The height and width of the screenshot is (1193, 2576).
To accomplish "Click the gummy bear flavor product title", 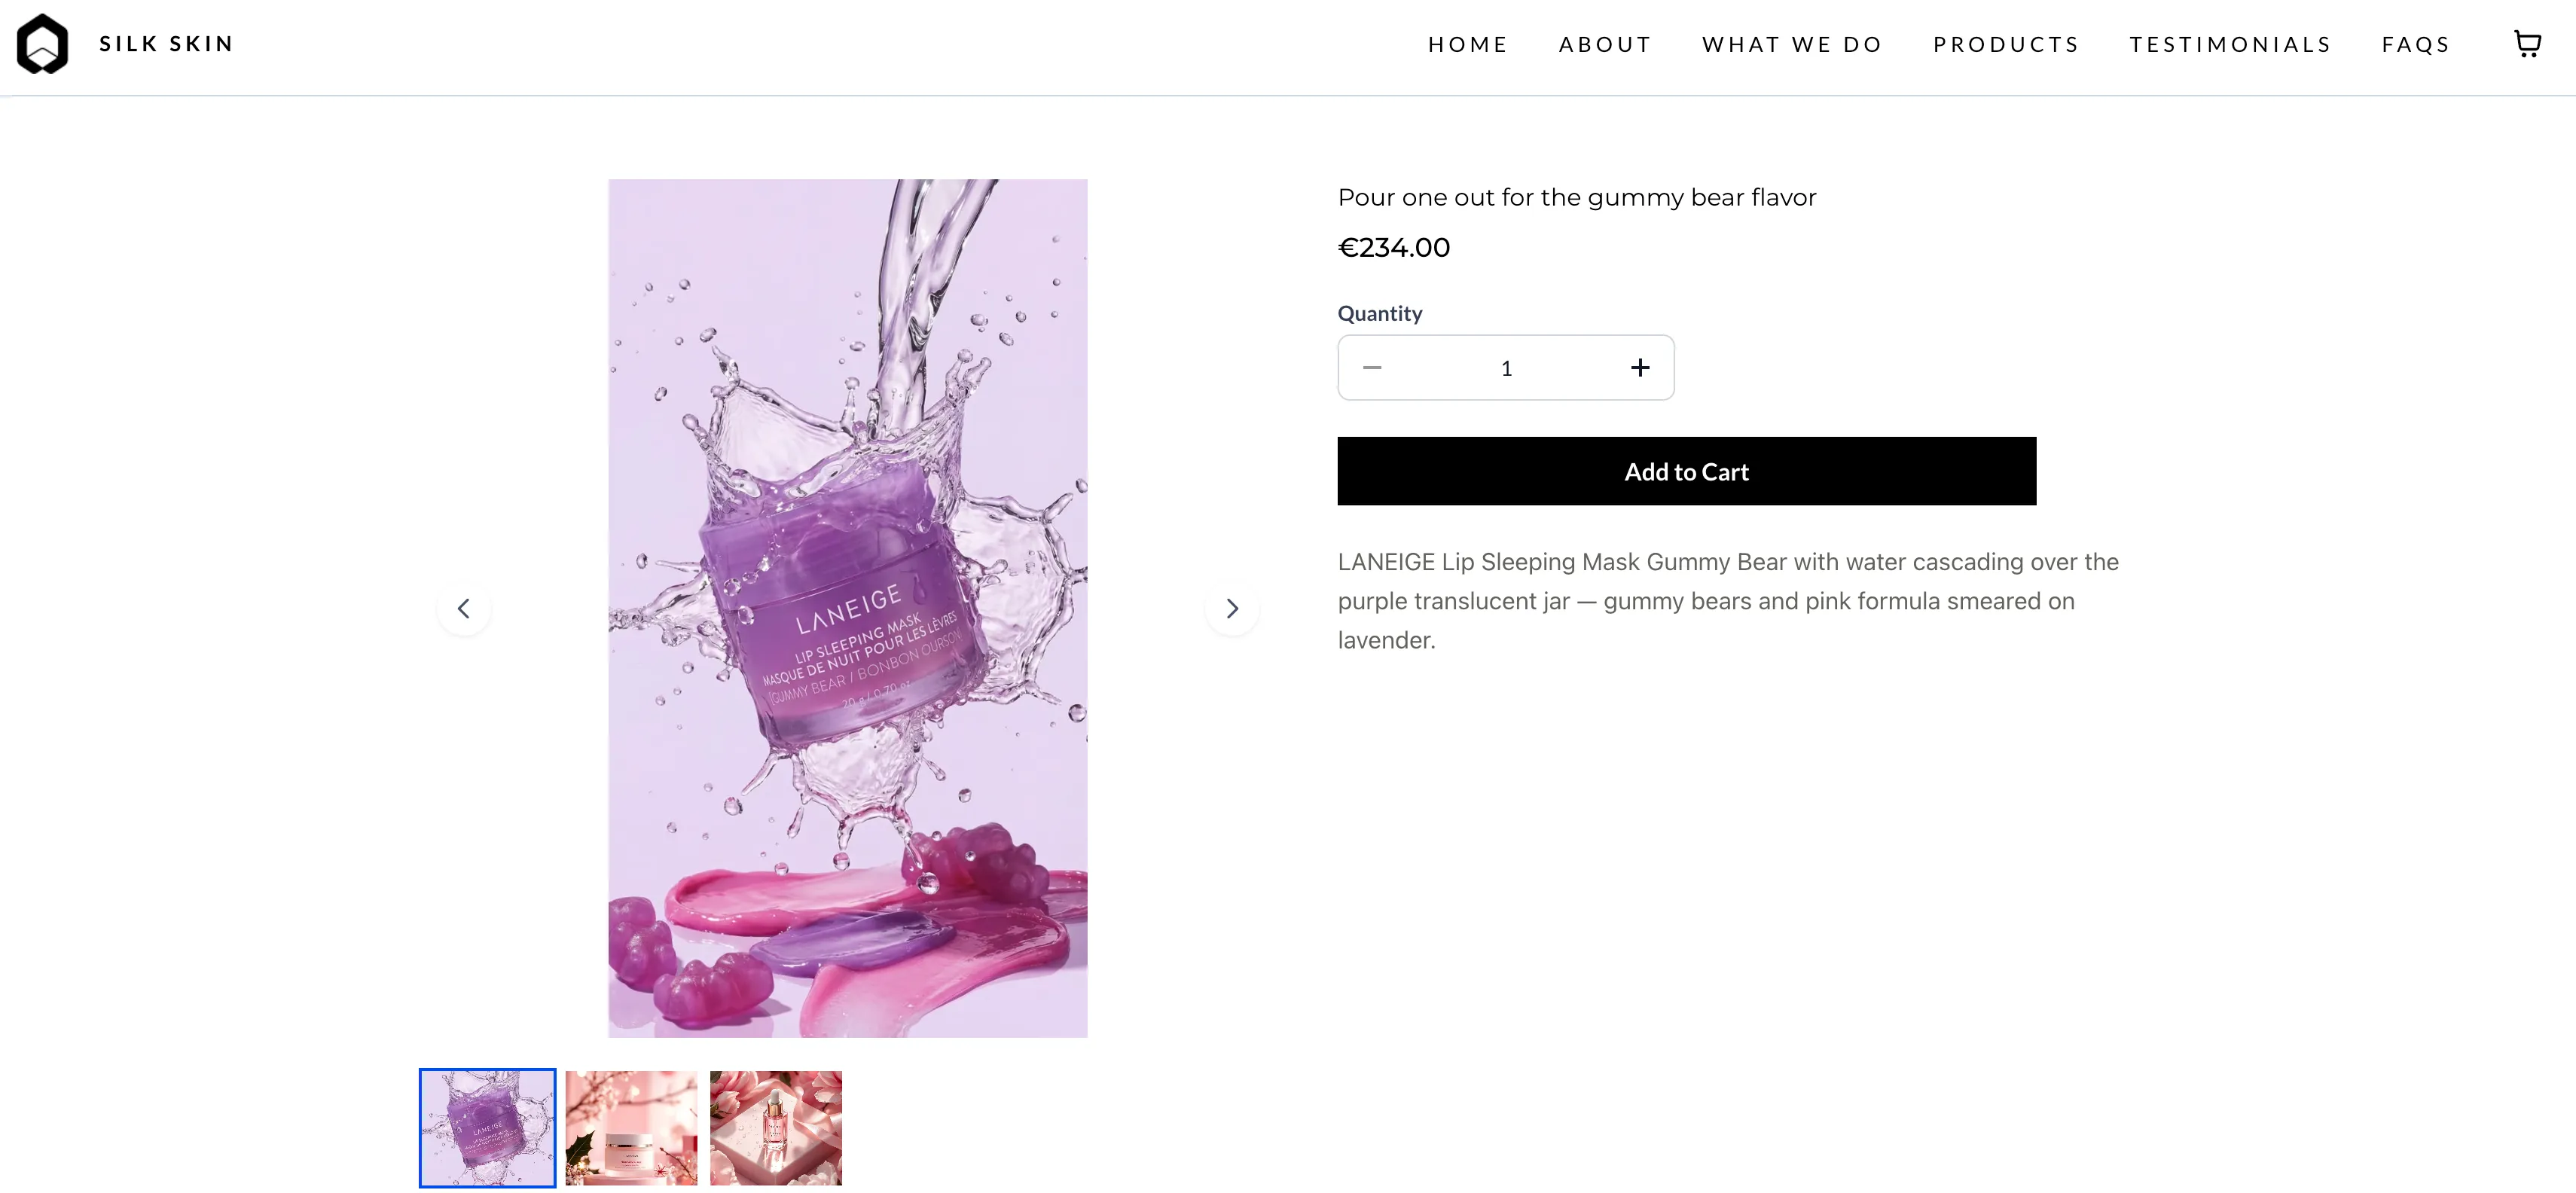I will tap(1577, 197).
